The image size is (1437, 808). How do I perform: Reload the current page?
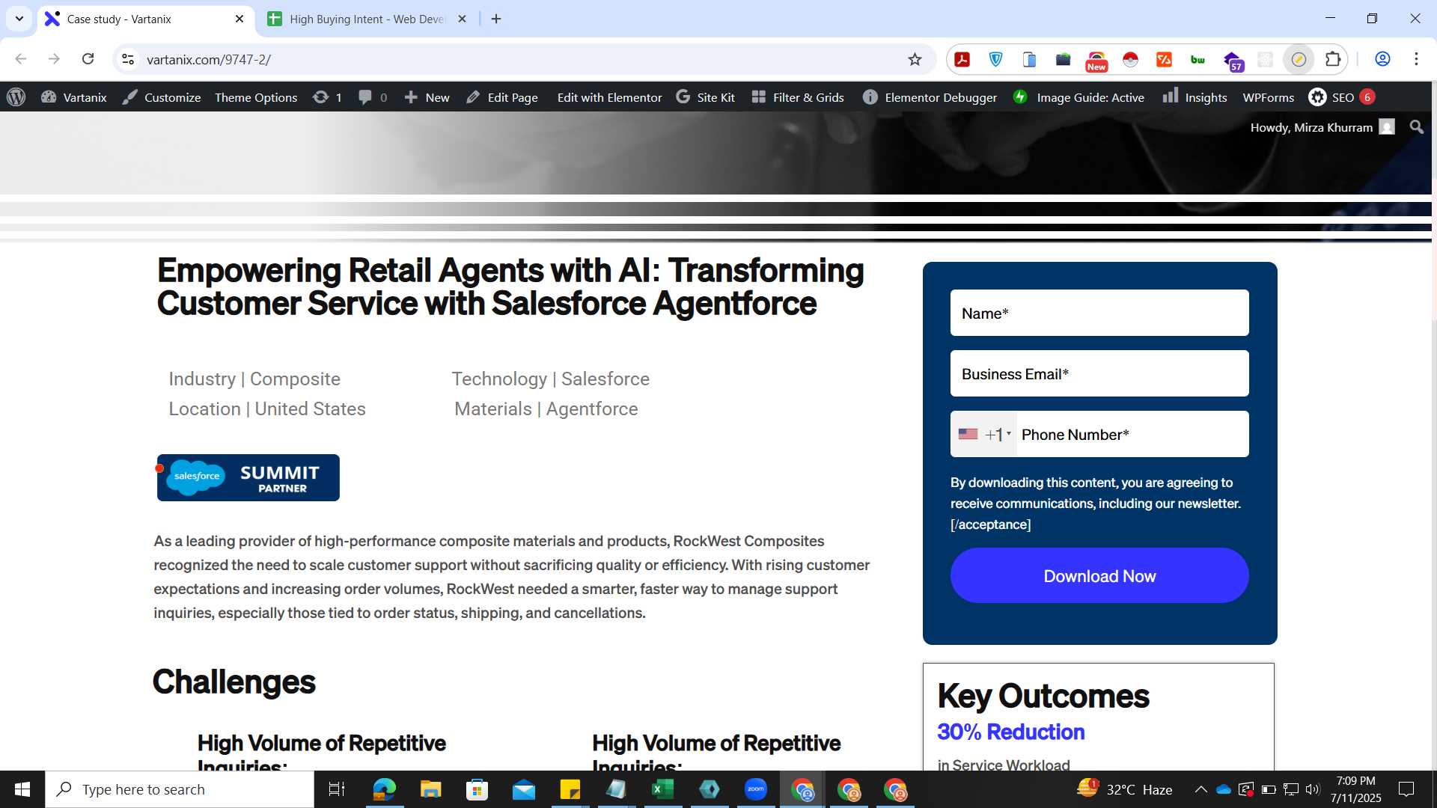pos(88,59)
